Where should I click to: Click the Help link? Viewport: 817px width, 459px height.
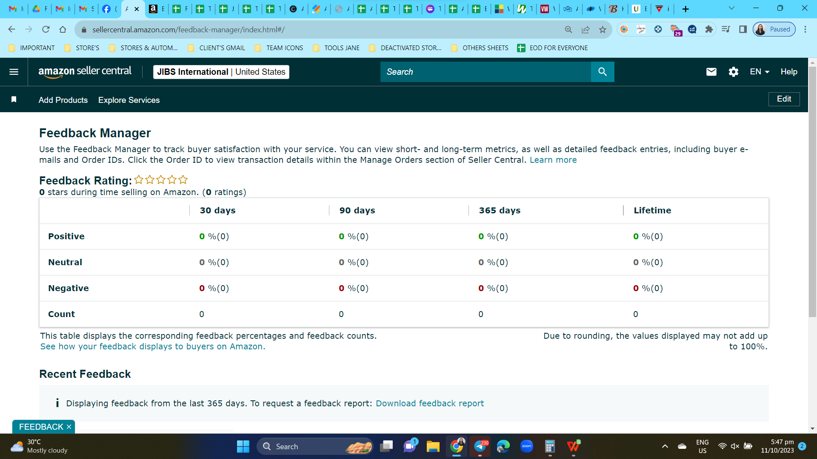pyautogui.click(x=788, y=72)
